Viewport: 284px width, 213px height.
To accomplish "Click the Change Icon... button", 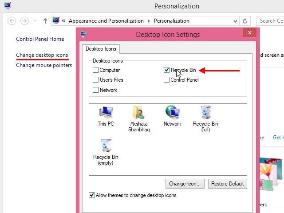I will coord(185,184).
